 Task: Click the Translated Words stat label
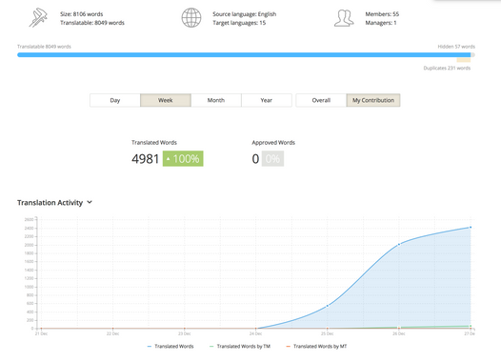coord(154,143)
